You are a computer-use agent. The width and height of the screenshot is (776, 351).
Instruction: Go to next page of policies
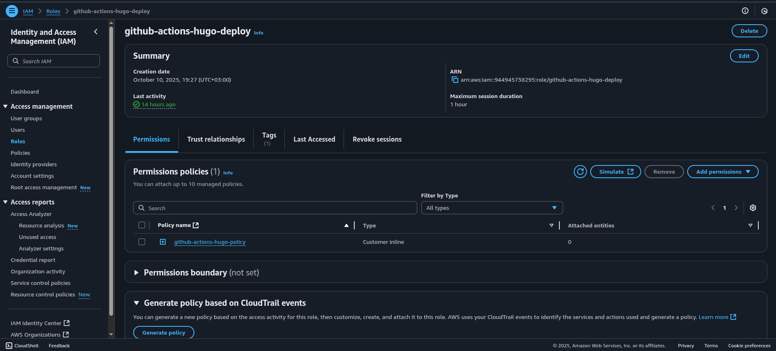[736, 208]
